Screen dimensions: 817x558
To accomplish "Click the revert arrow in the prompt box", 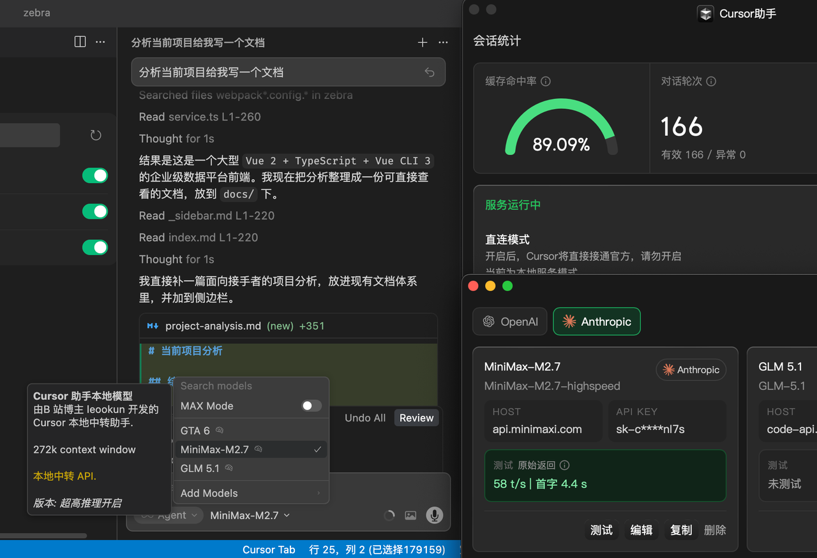I will 430,72.
